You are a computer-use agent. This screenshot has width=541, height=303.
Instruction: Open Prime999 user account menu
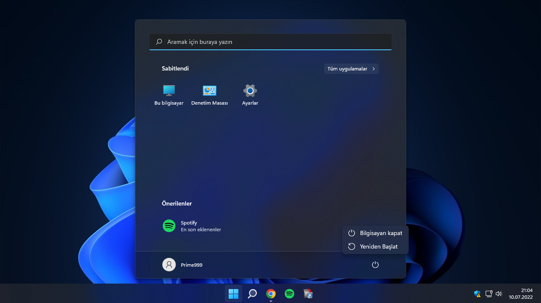(183, 265)
